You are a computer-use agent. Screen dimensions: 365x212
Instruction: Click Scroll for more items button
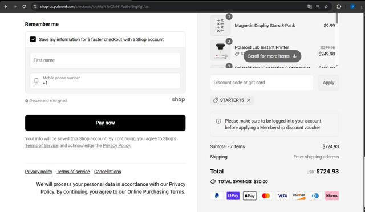coord(272,56)
